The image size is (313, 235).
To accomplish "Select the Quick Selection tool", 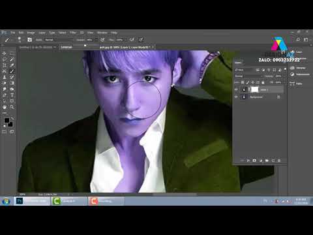I will point(12,59).
